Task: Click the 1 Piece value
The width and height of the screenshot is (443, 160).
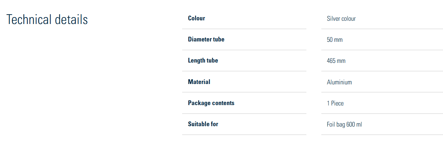Action: click(x=335, y=103)
